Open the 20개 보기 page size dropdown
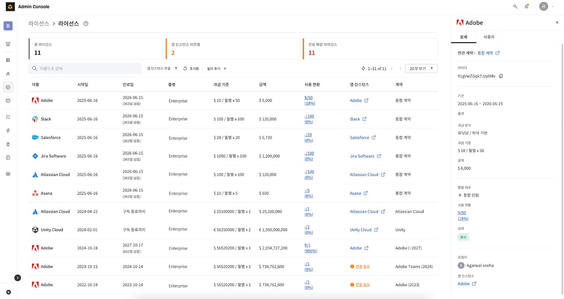The height and width of the screenshot is (299, 564). click(x=421, y=69)
